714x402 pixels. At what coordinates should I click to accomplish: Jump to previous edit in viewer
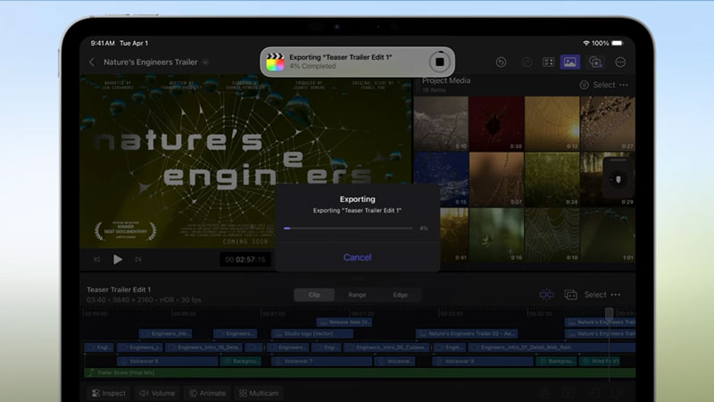tap(96, 259)
